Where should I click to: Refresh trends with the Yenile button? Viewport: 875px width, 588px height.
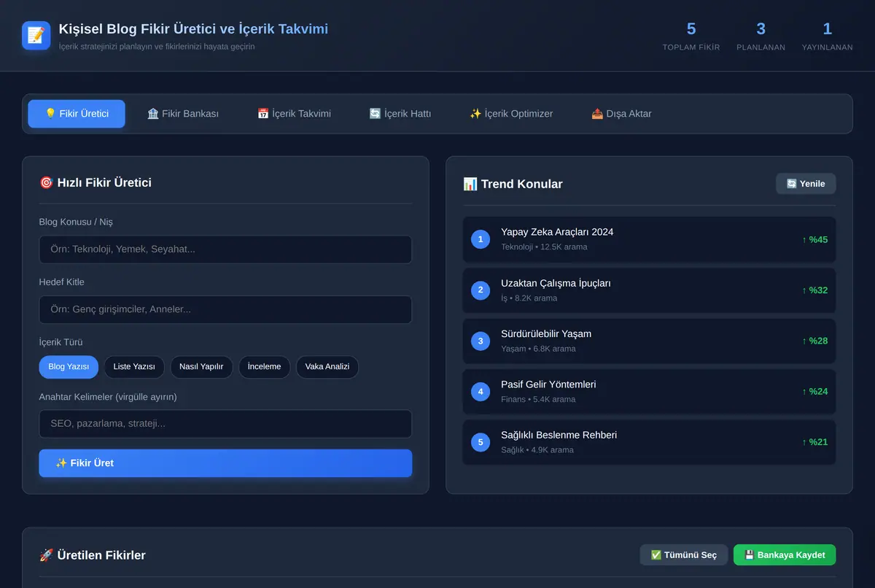pos(806,184)
